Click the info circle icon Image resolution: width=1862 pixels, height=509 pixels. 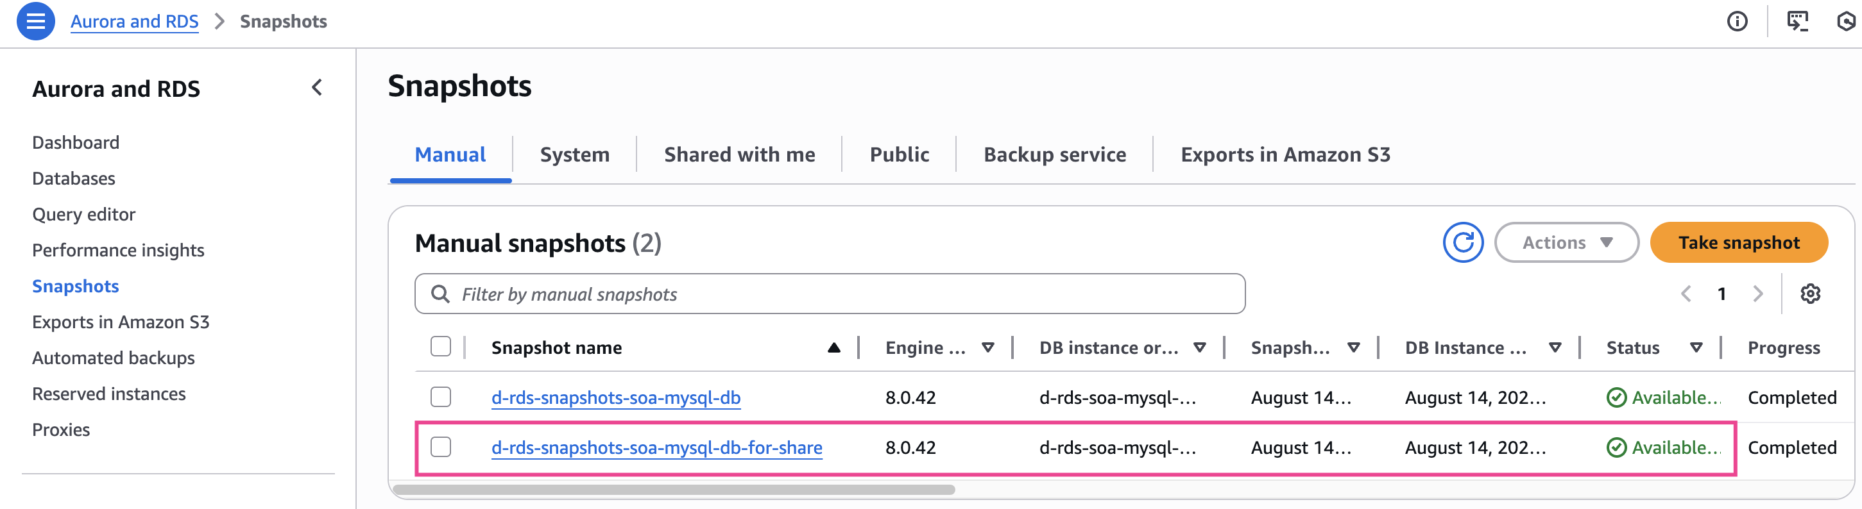point(1737,22)
